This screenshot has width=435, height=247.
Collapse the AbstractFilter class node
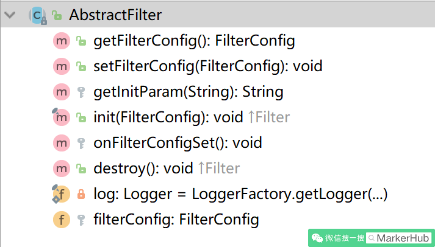point(10,15)
